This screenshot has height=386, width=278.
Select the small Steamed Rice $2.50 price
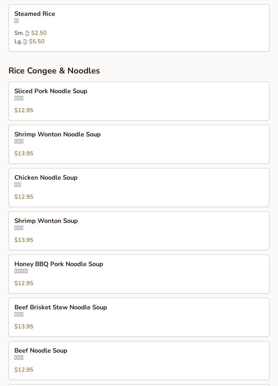[39, 33]
